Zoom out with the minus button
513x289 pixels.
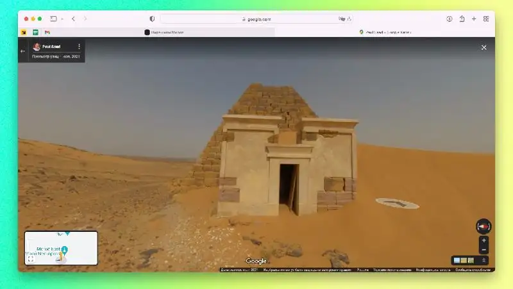[484, 249]
